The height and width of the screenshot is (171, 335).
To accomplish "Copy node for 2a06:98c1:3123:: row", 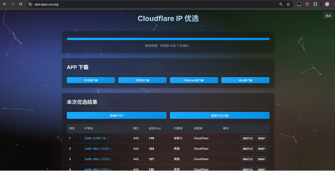I will (x=248, y=159).
